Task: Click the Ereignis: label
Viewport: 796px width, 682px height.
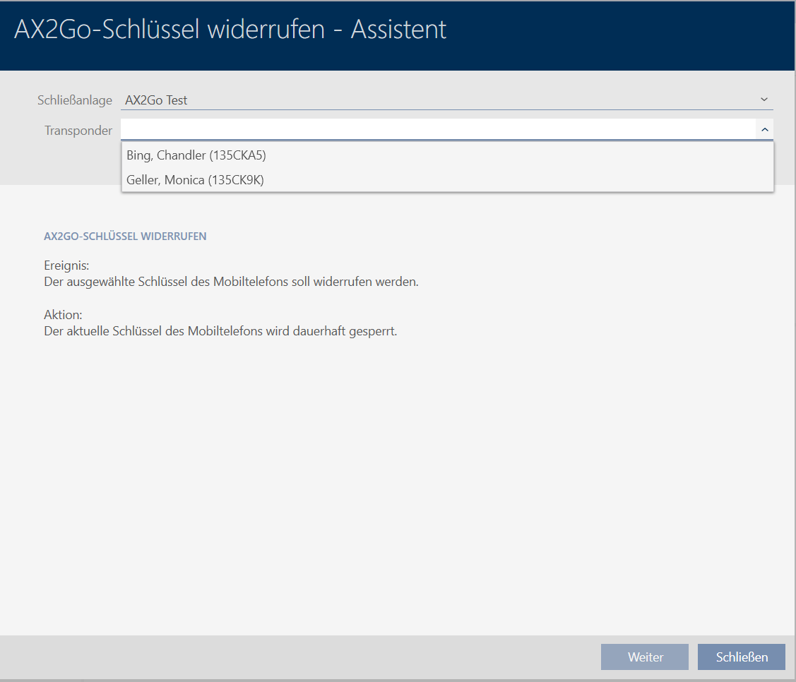Action: 66,266
